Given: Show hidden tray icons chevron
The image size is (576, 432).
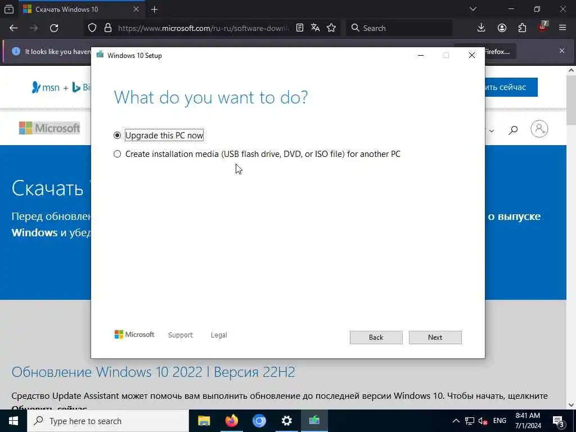Looking at the screenshot, I should pyautogui.click(x=456, y=421).
